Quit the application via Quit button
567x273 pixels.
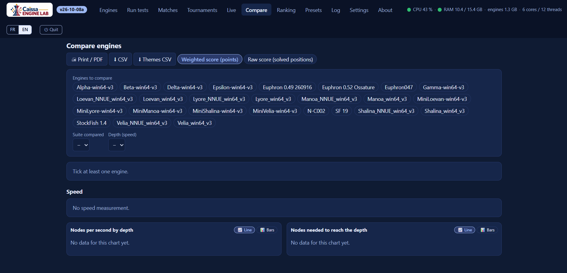(51, 30)
